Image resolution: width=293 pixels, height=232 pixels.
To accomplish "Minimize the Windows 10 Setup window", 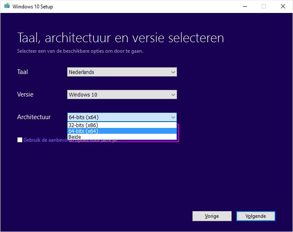I will click(245, 6).
